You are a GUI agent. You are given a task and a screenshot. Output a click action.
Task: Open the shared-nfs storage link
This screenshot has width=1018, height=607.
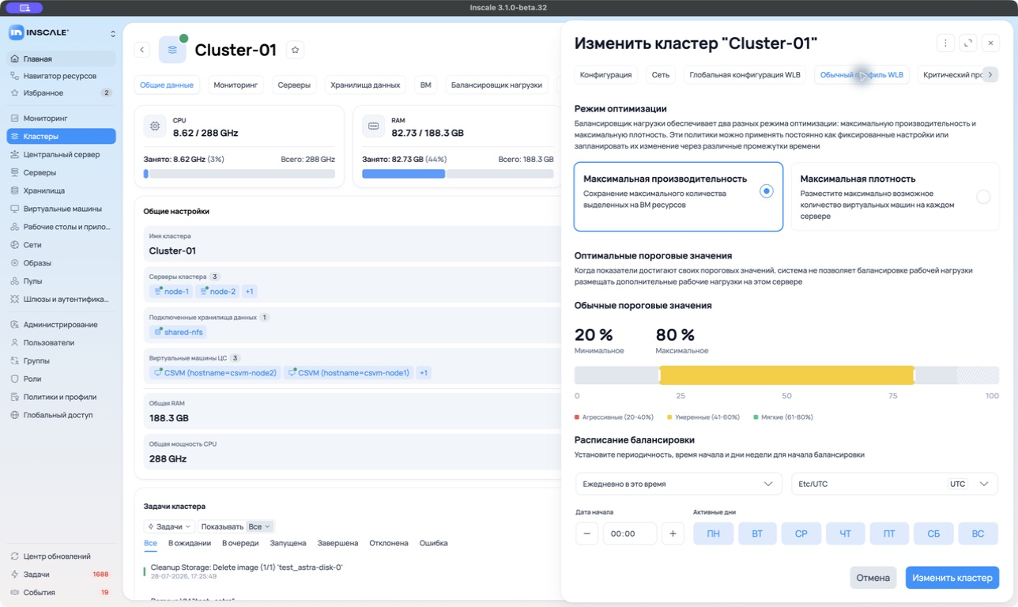178,332
